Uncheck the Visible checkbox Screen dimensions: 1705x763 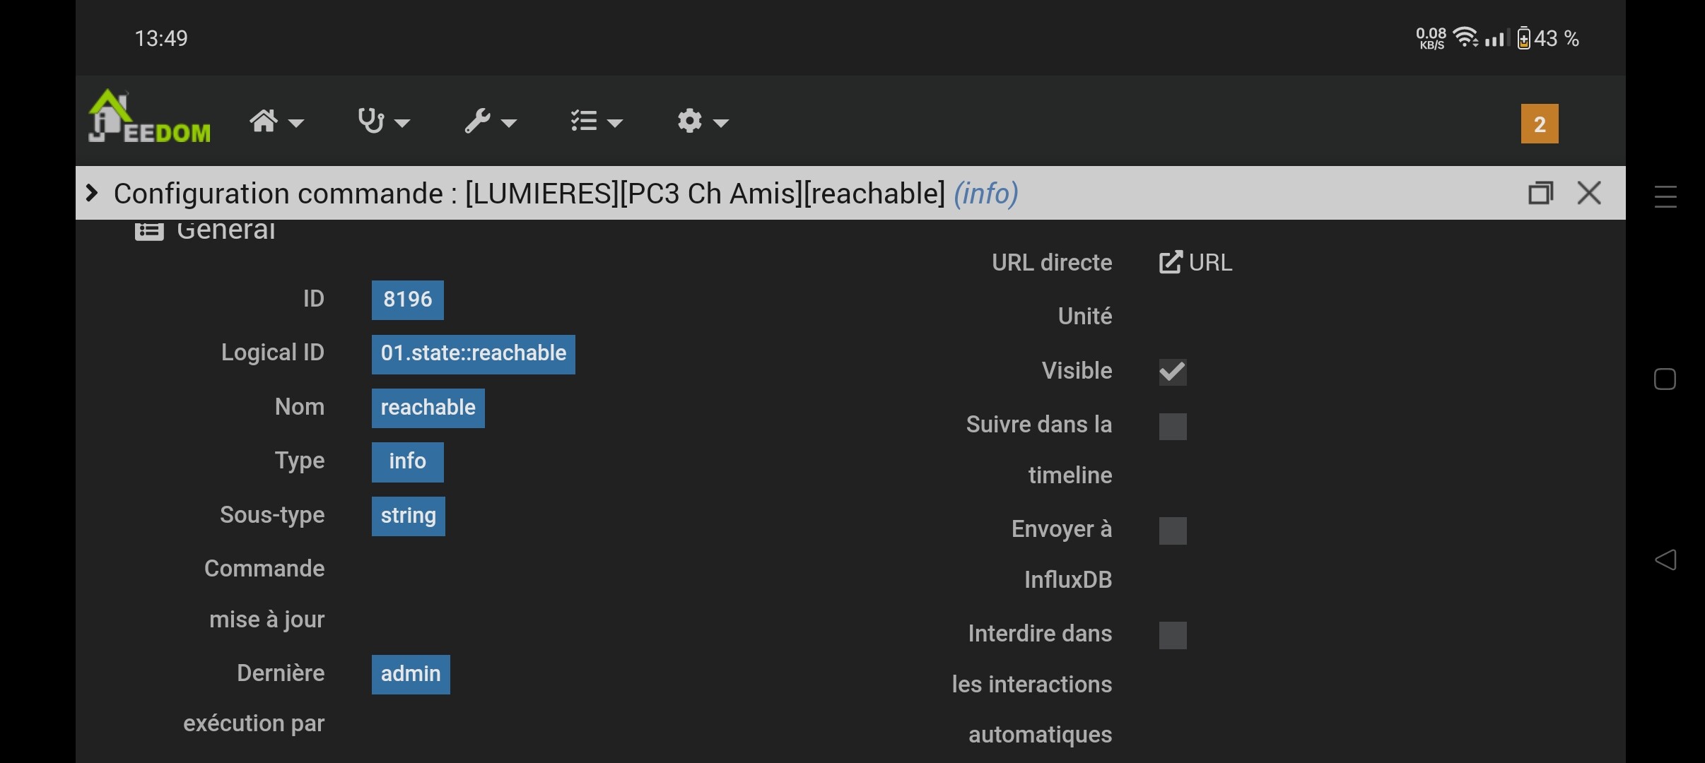[x=1172, y=372]
